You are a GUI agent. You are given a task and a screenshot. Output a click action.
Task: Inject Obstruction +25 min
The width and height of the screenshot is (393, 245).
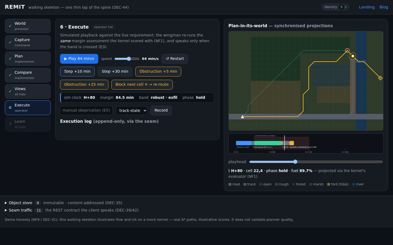[x=84, y=85]
